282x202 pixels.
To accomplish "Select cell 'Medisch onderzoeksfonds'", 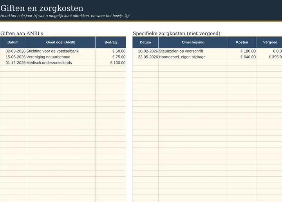I will (x=61, y=63).
